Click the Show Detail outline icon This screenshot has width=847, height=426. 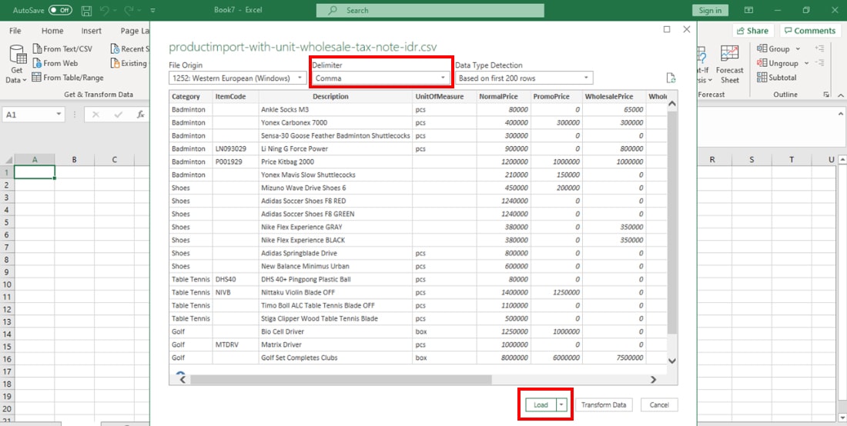coord(819,48)
